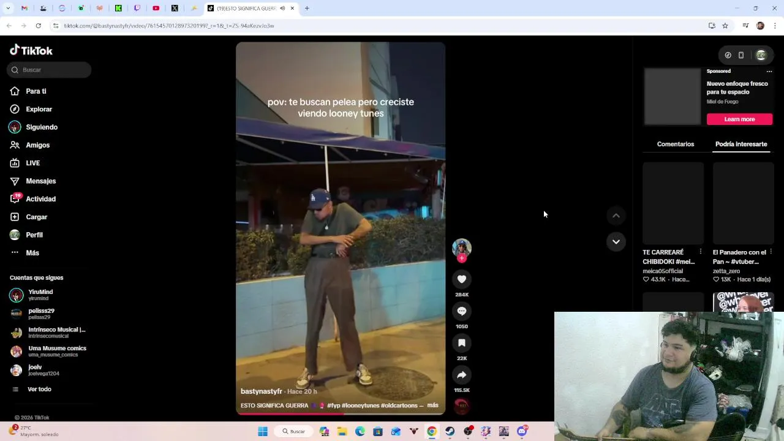
Task: Open Explorar compass icon
Action: (x=15, y=109)
